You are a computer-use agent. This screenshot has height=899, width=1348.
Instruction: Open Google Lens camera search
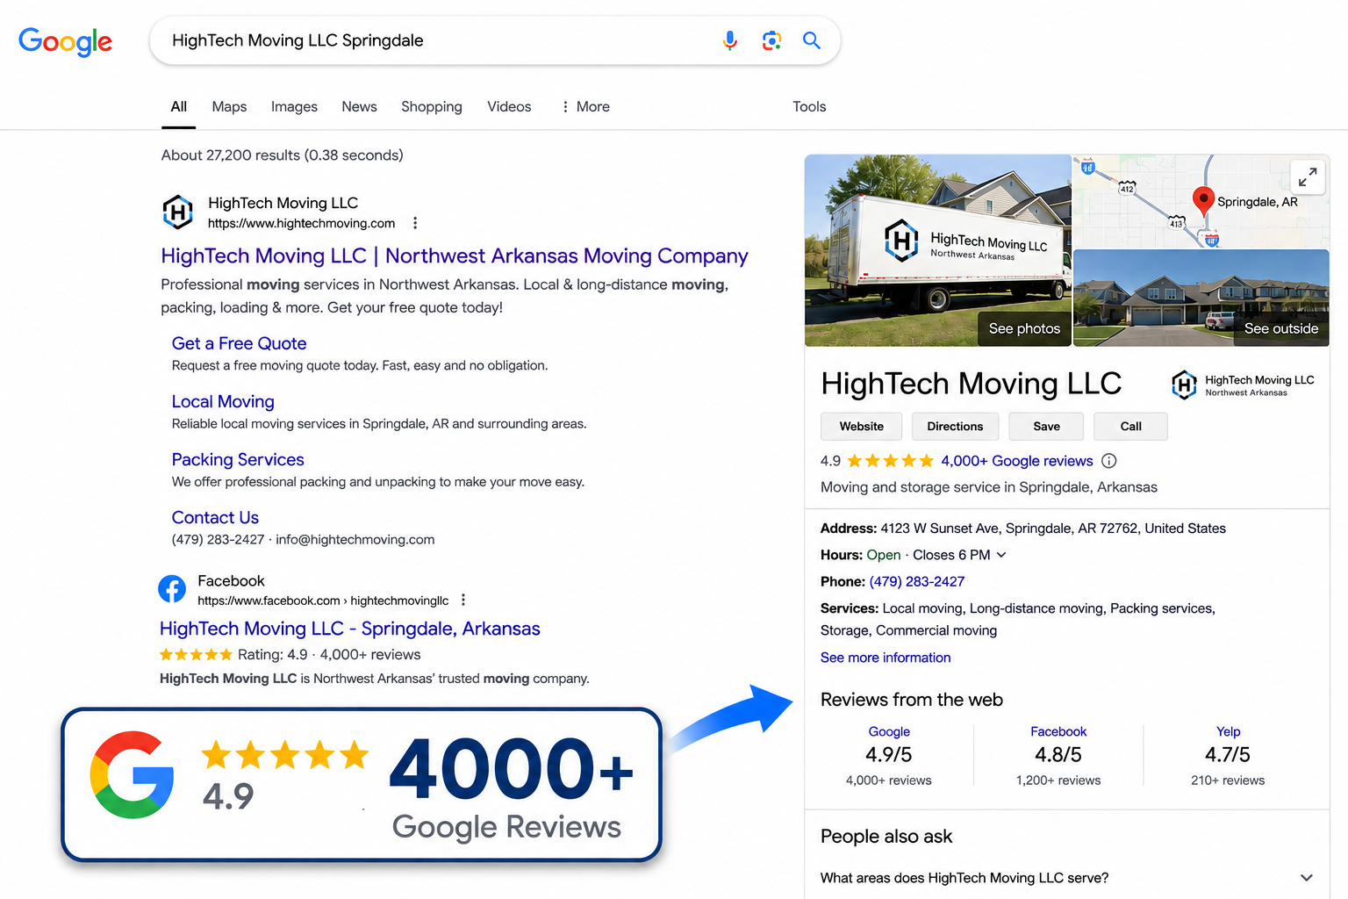click(x=771, y=40)
